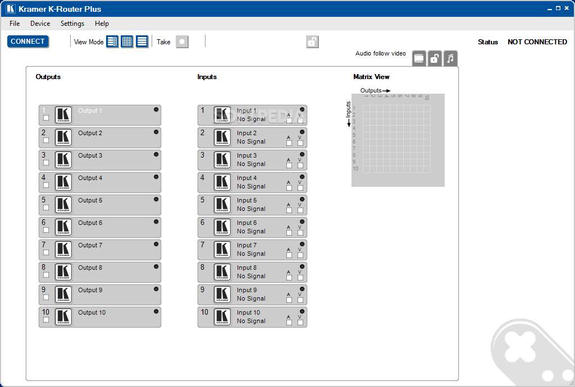Click the Kramer icon for Input 10
The width and height of the screenshot is (575, 387).
[222, 317]
